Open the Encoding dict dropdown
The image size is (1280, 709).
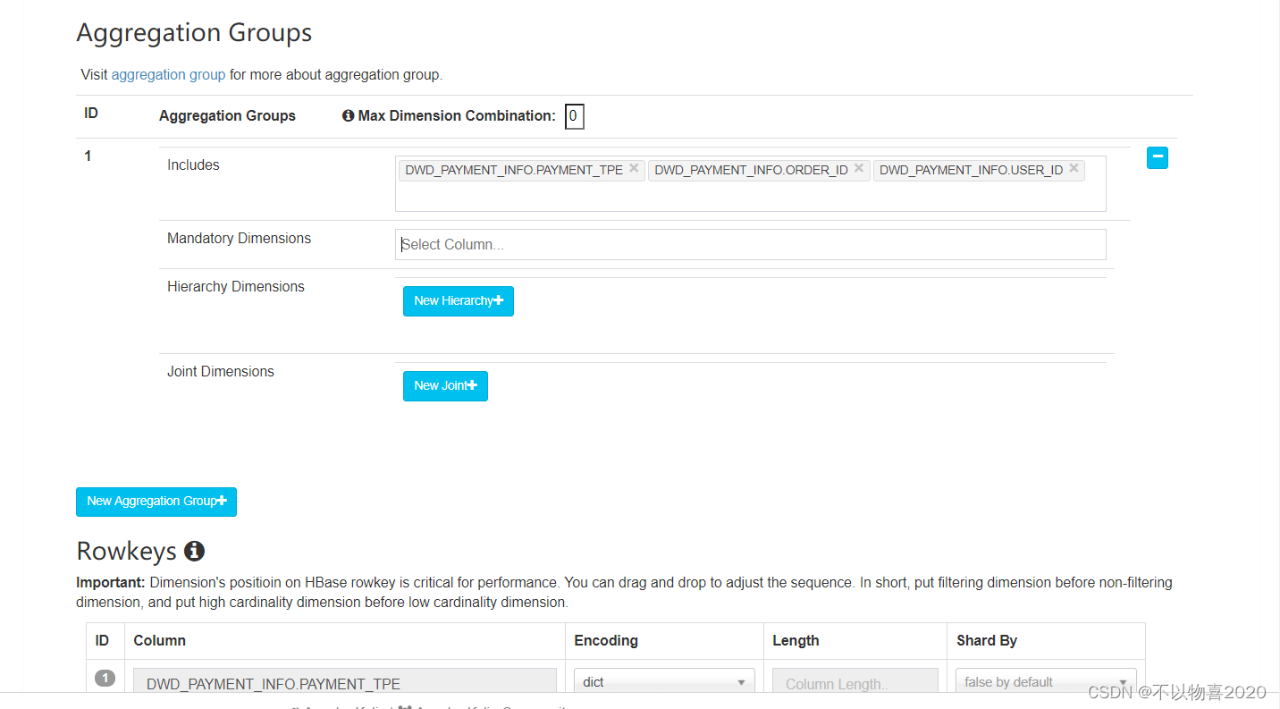click(x=664, y=682)
